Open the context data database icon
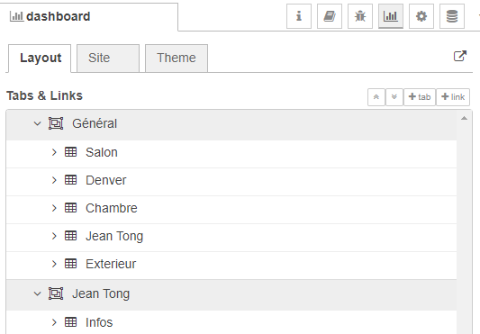Screen dimensions: 480x334 point(452,16)
